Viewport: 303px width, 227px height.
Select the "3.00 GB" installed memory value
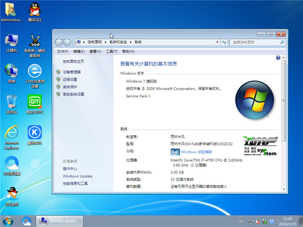tap(177, 172)
